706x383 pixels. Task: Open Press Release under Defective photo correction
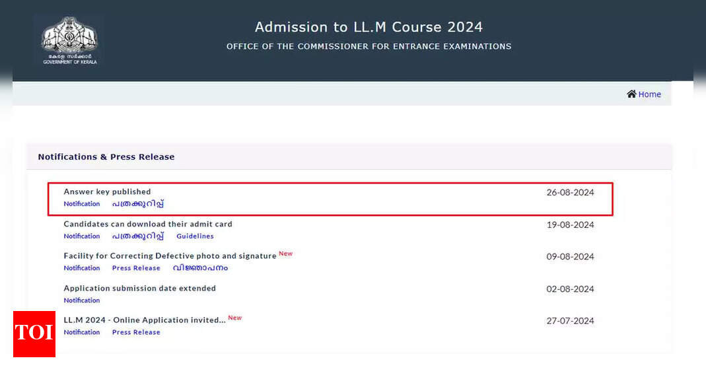coord(136,268)
